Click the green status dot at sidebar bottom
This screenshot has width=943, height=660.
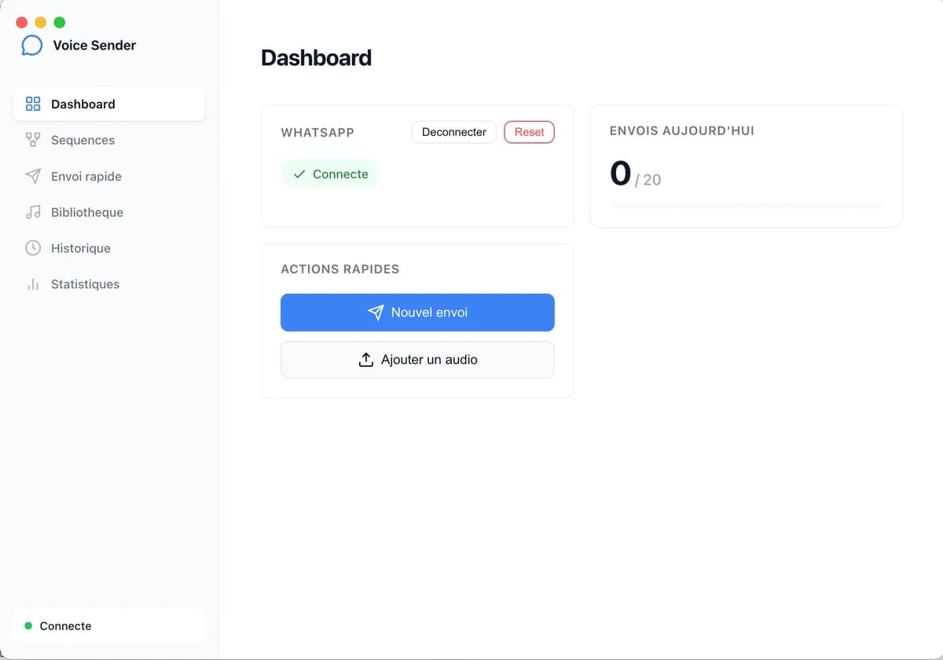(x=28, y=626)
